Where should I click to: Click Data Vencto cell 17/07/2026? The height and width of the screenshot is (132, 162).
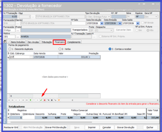pyautogui.click(x=45, y=57)
